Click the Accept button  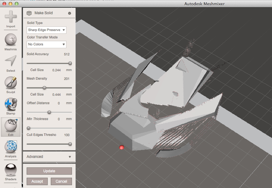(37, 181)
